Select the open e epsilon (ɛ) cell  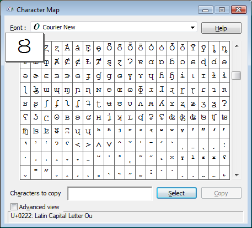pos(46,76)
